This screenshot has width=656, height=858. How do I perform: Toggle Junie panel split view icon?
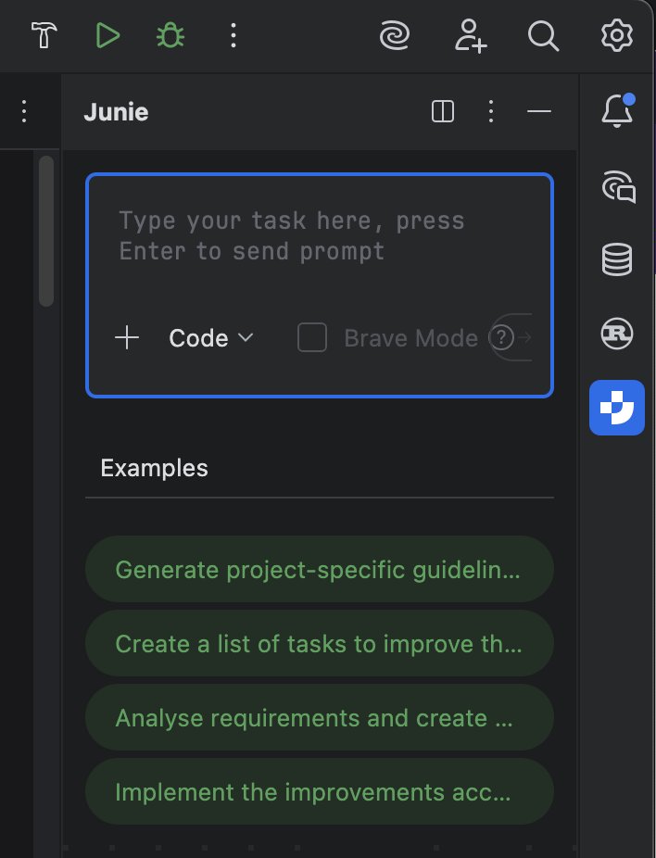[x=443, y=111]
